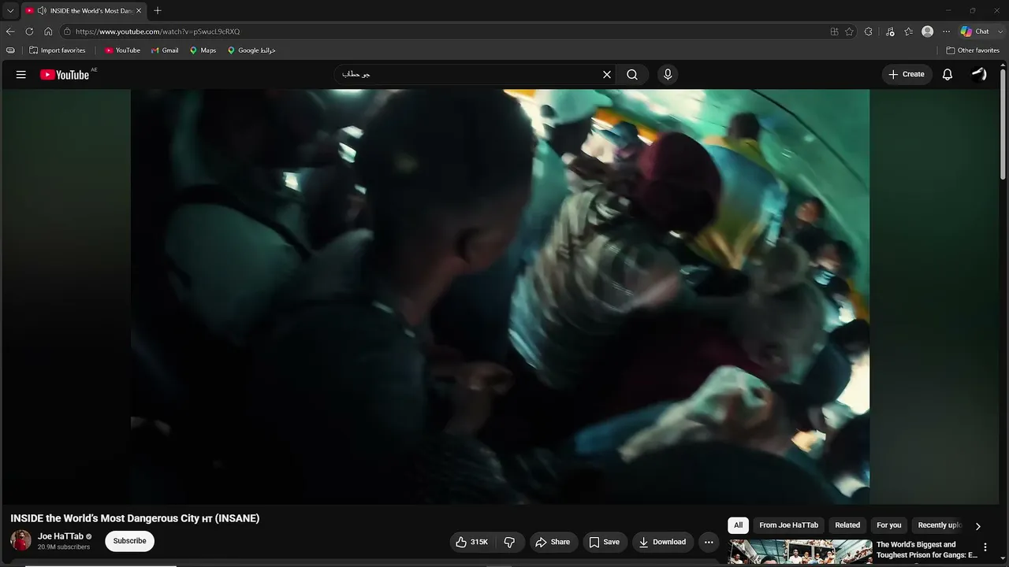Open a new browser tab
This screenshot has width=1009, height=567.
pos(158,10)
